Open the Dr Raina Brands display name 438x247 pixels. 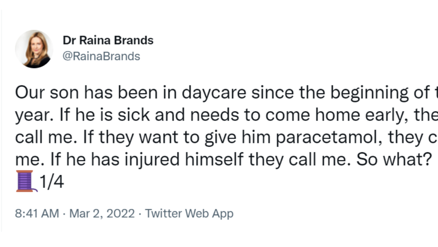tap(108, 41)
